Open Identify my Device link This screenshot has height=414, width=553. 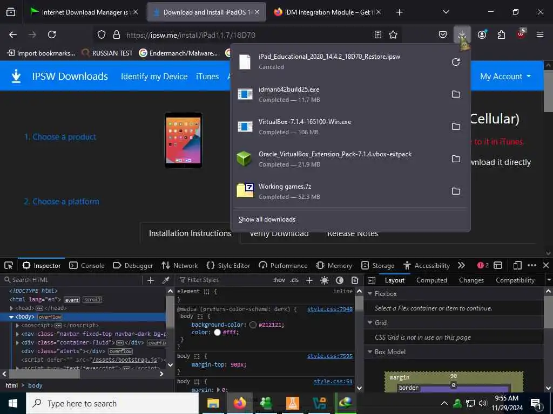point(154,77)
